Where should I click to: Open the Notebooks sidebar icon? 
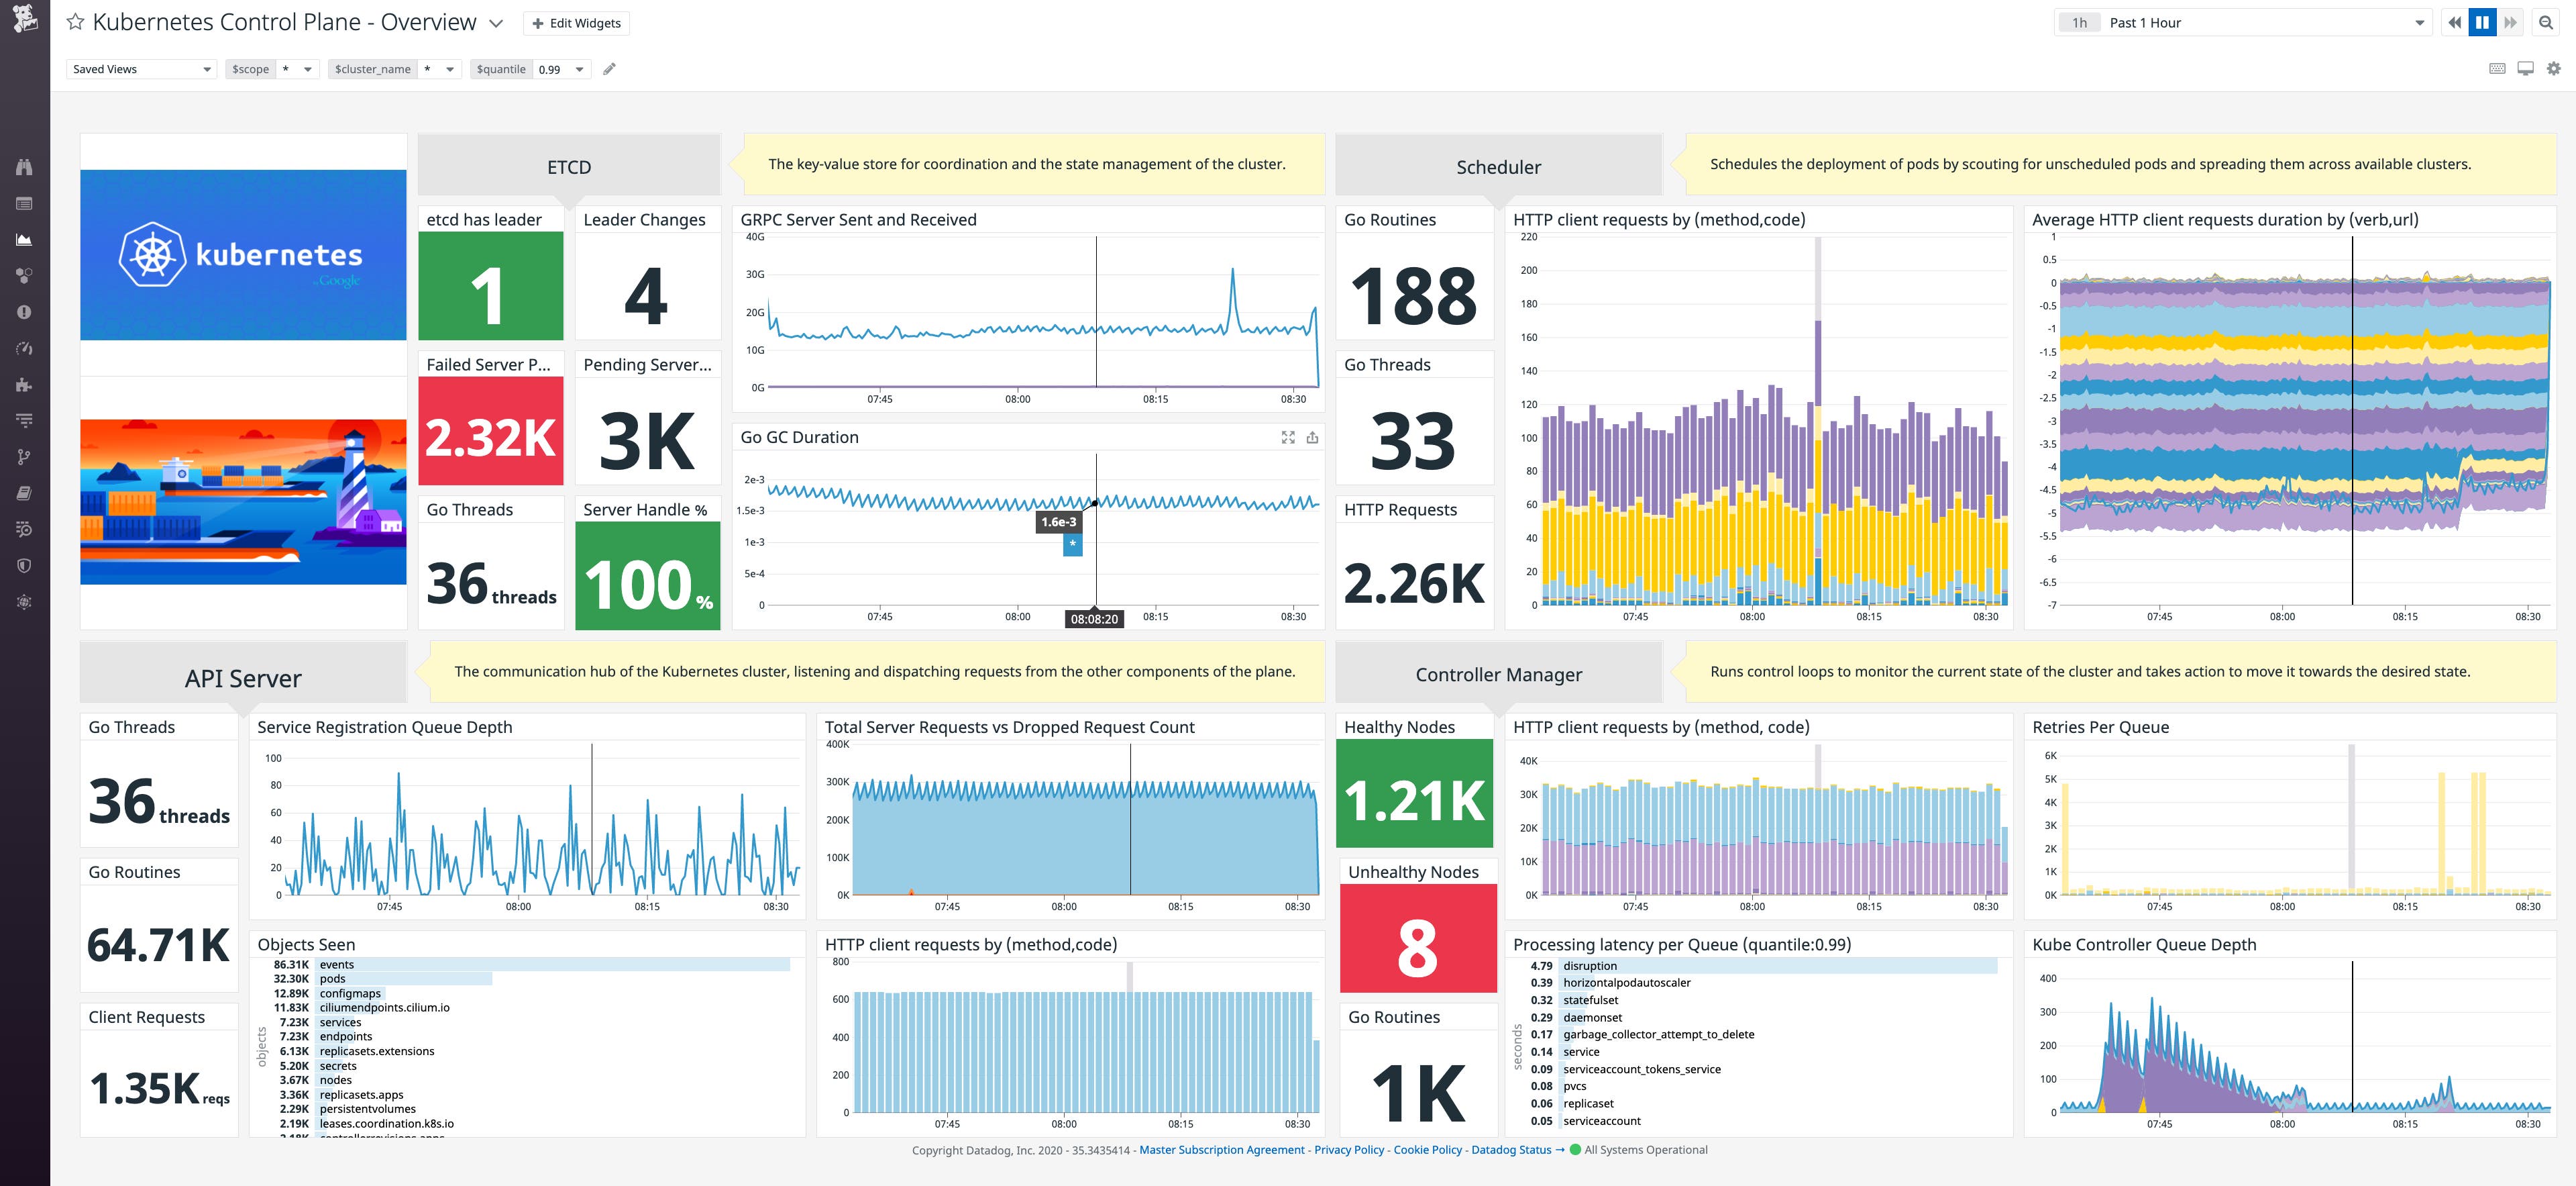pyautogui.click(x=25, y=493)
